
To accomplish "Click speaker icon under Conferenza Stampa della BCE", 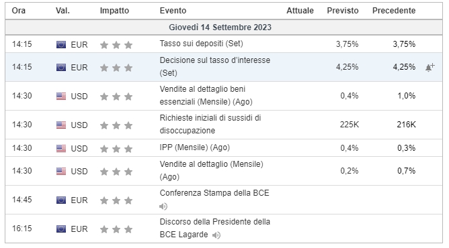I will pos(163,206).
